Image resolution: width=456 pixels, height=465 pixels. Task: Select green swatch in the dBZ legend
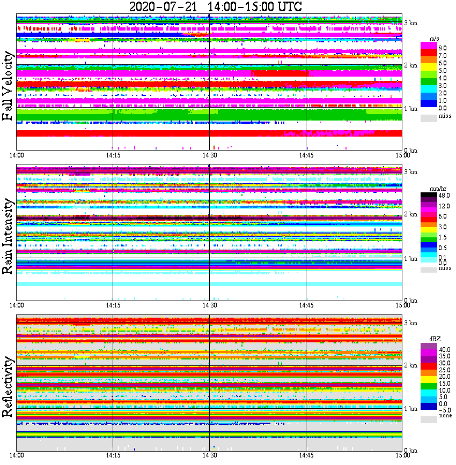429,386
